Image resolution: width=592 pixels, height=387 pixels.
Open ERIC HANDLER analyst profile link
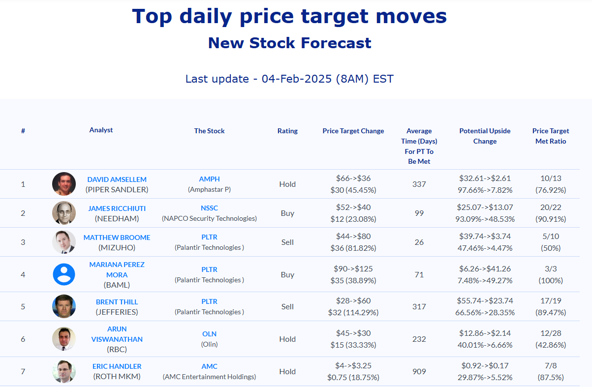click(117, 366)
